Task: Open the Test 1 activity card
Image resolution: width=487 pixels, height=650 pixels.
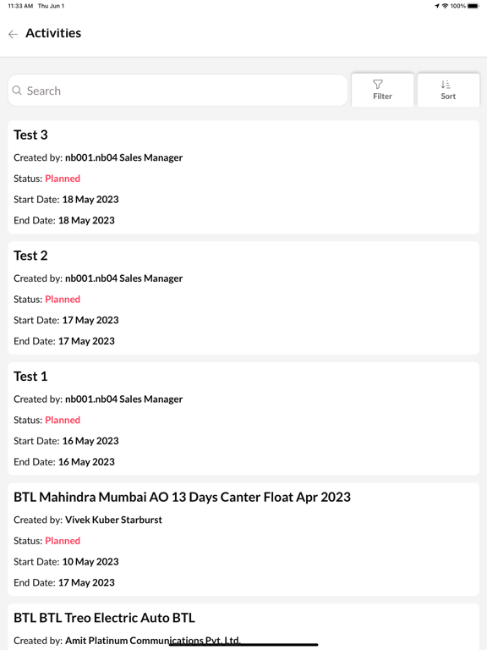Action: pos(243,419)
